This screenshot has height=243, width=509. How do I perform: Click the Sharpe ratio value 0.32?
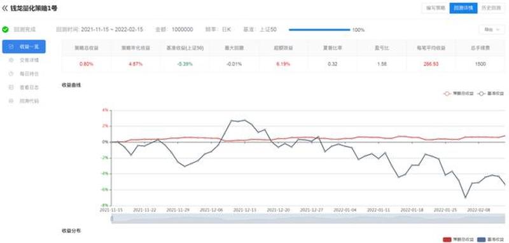click(333, 64)
